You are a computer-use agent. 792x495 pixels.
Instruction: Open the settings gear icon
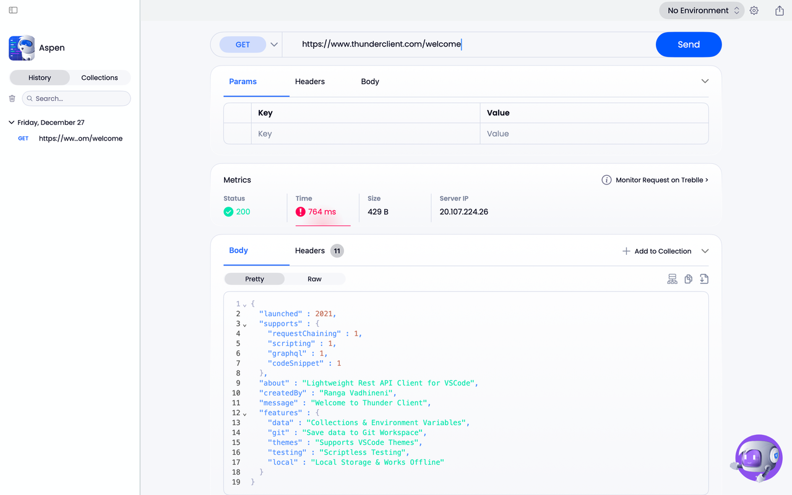click(x=754, y=11)
